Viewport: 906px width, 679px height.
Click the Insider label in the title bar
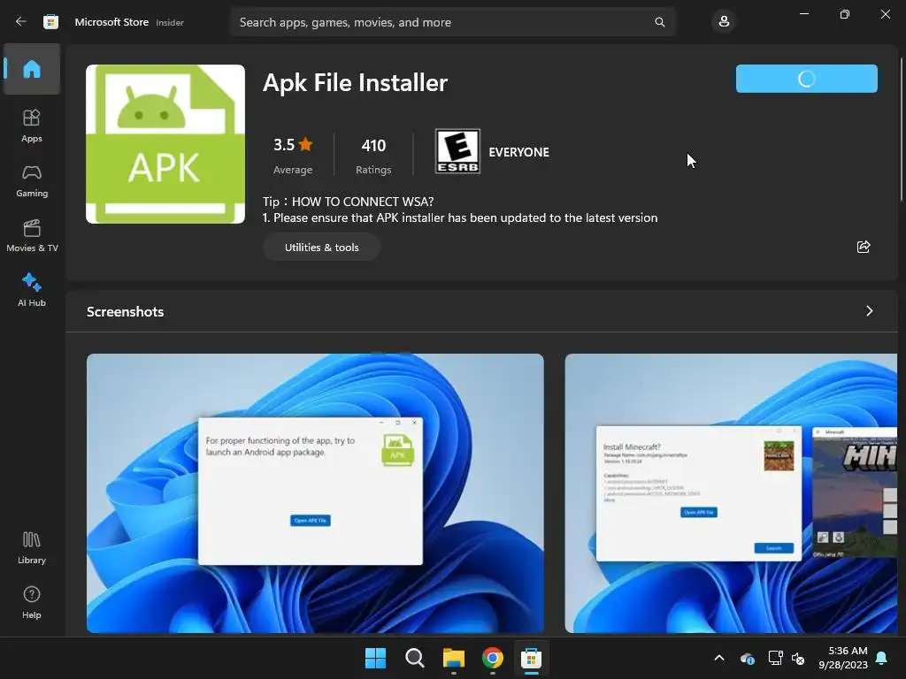click(x=170, y=22)
